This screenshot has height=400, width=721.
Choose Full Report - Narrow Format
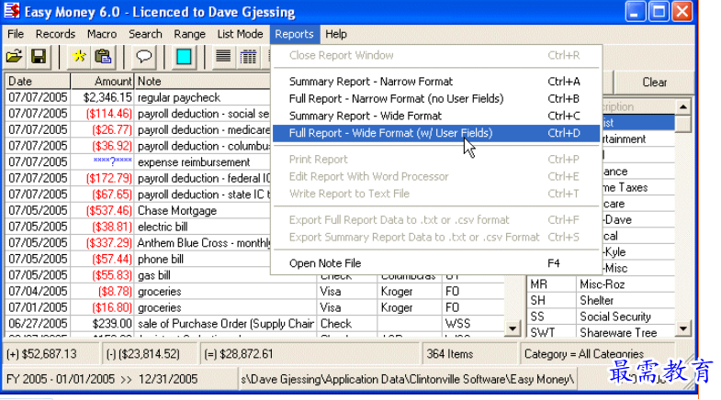click(436, 99)
